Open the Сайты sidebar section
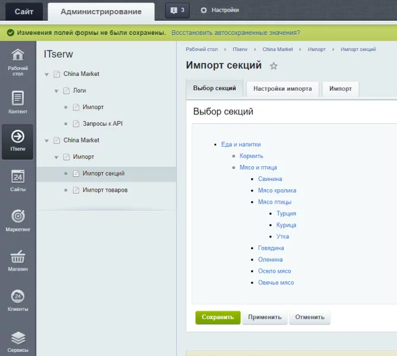This screenshot has height=356, width=397. click(18, 182)
